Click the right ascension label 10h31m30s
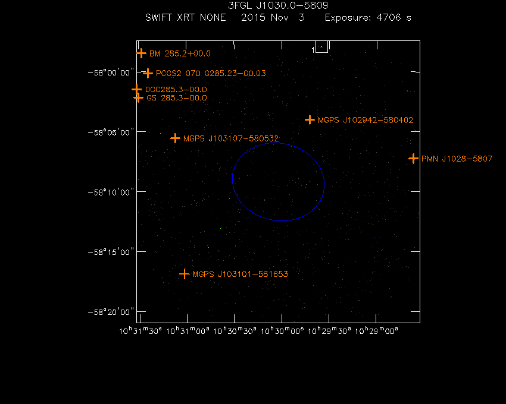 pos(140,331)
